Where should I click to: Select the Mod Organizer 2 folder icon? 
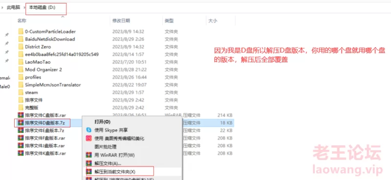pyautogui.click(x=21, y=70)
